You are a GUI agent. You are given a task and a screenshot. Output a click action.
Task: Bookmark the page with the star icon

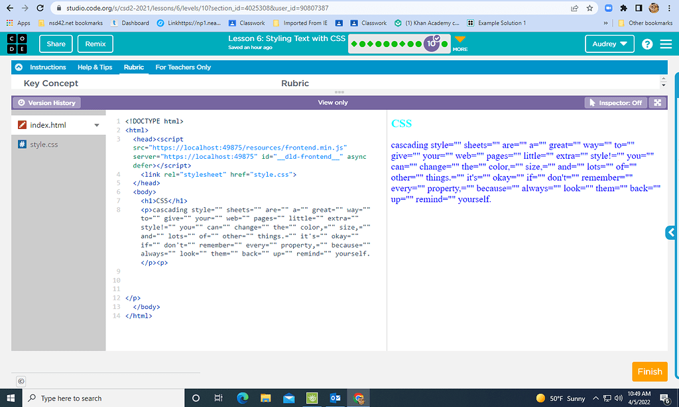point(589,8)
